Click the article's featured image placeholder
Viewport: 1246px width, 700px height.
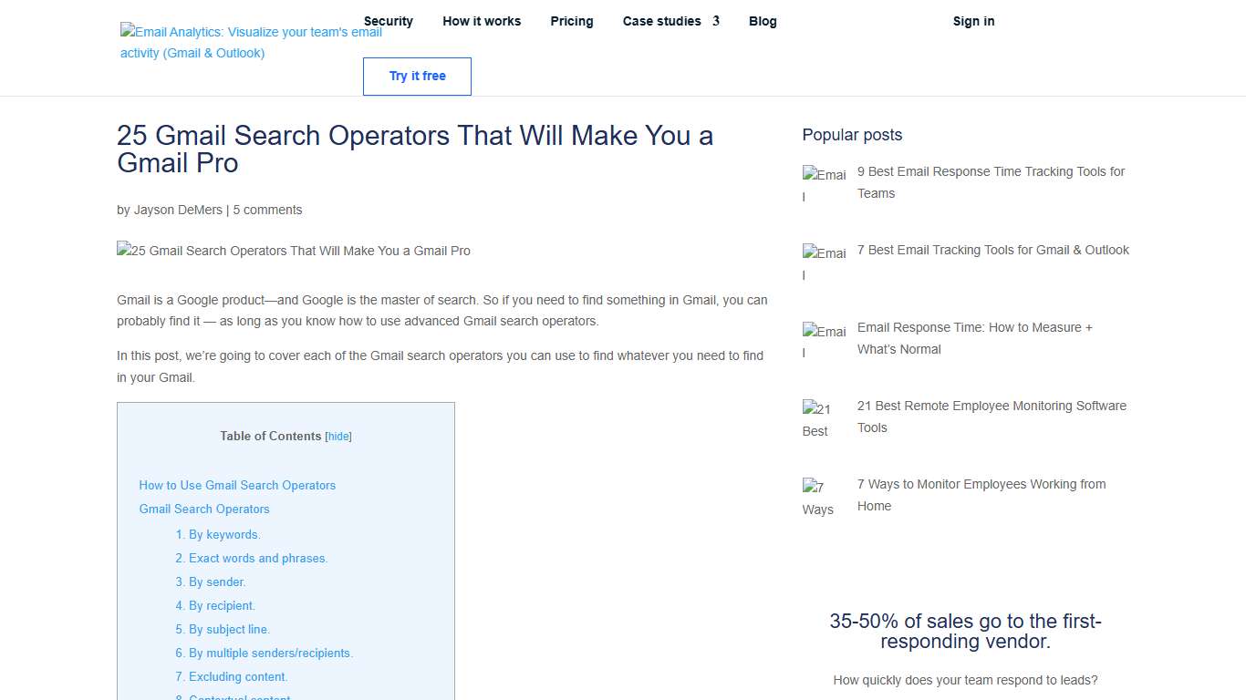click(x=293, y=251)
